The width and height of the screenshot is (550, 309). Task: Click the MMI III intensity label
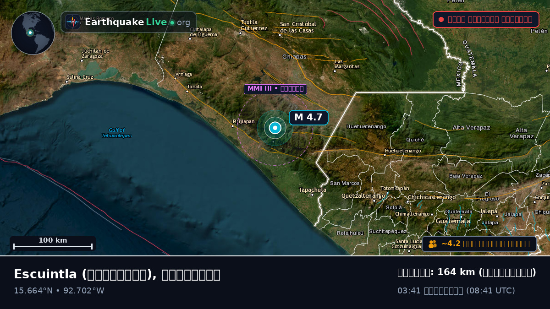click(275, 89)
